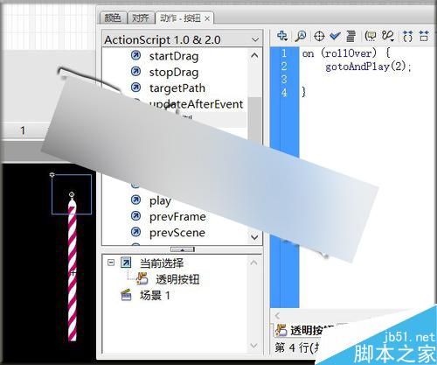Close the 动作 - 按钮 tab

(x=207, y=18)
